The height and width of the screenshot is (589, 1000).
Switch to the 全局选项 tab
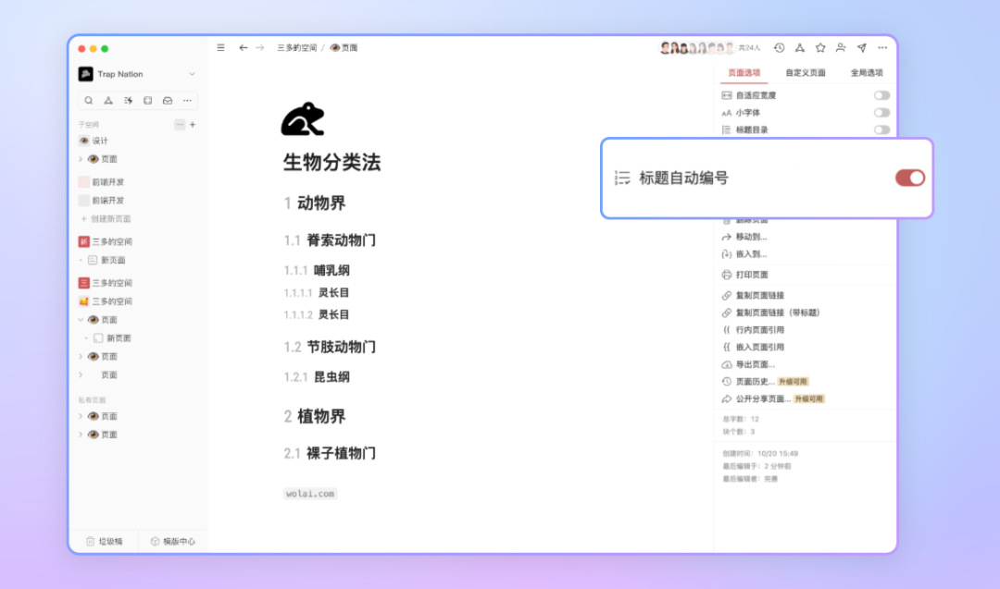[x=867, y=73]
